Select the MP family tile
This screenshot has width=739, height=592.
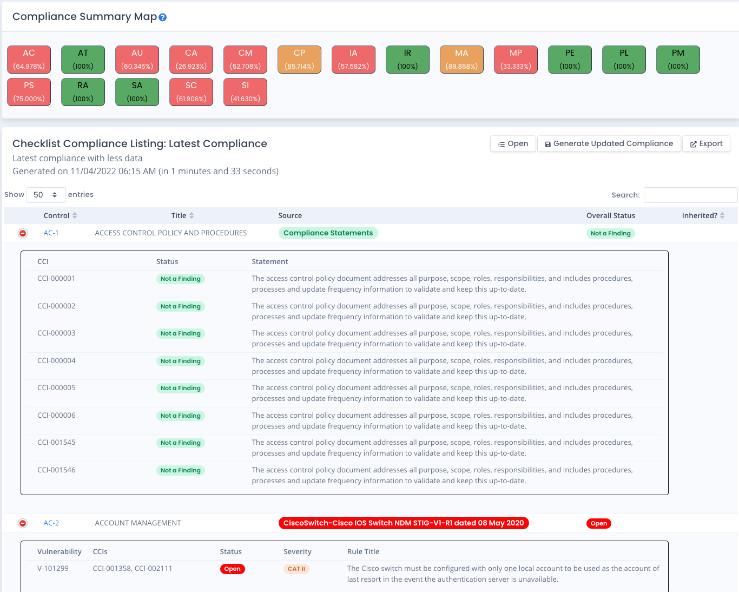pyautogui.click(x=516, y=60)
